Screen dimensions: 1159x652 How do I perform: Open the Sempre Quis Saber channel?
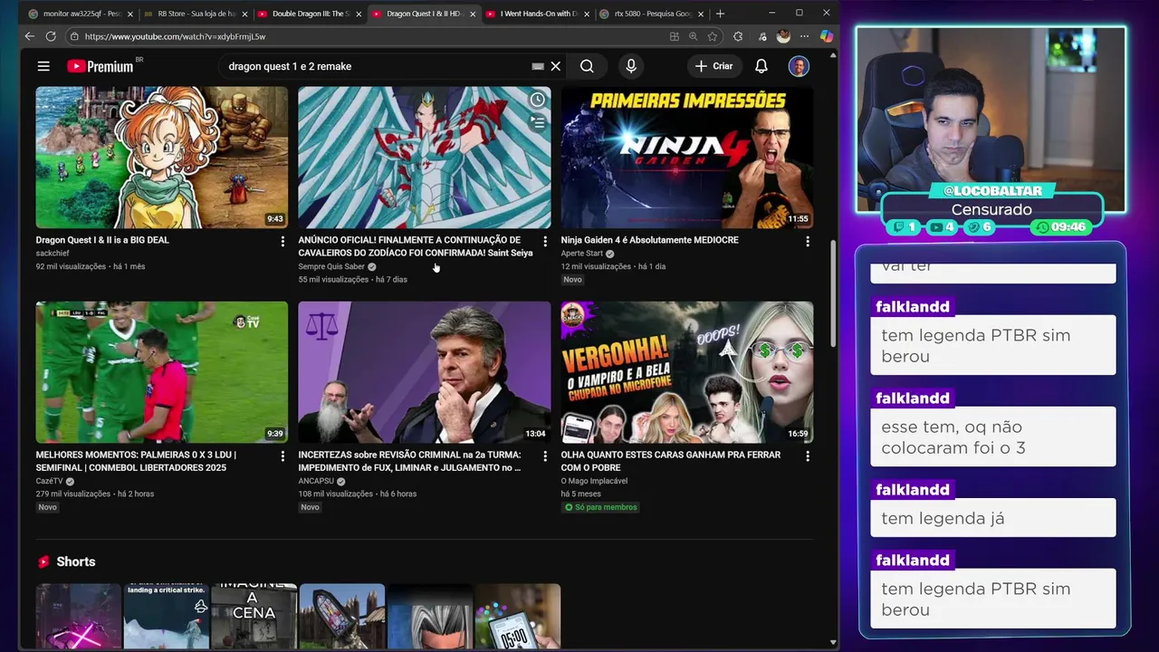coord(331,267)
